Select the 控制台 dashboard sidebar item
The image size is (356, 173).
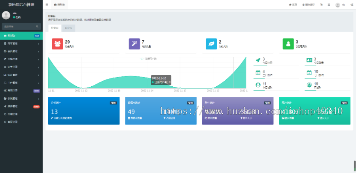[x=21, y=35]
